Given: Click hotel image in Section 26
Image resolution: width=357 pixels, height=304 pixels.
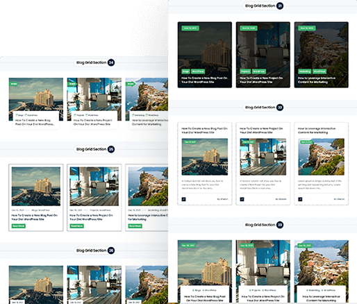Looking at the screenshot, I should pos(36,285).
